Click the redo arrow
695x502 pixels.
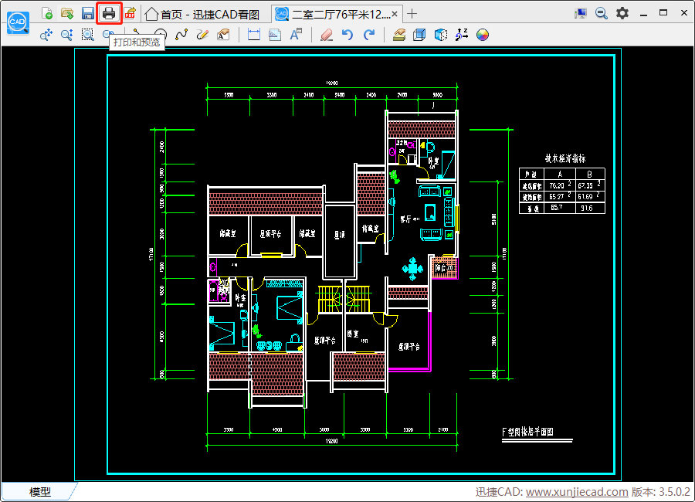[369, 34]
